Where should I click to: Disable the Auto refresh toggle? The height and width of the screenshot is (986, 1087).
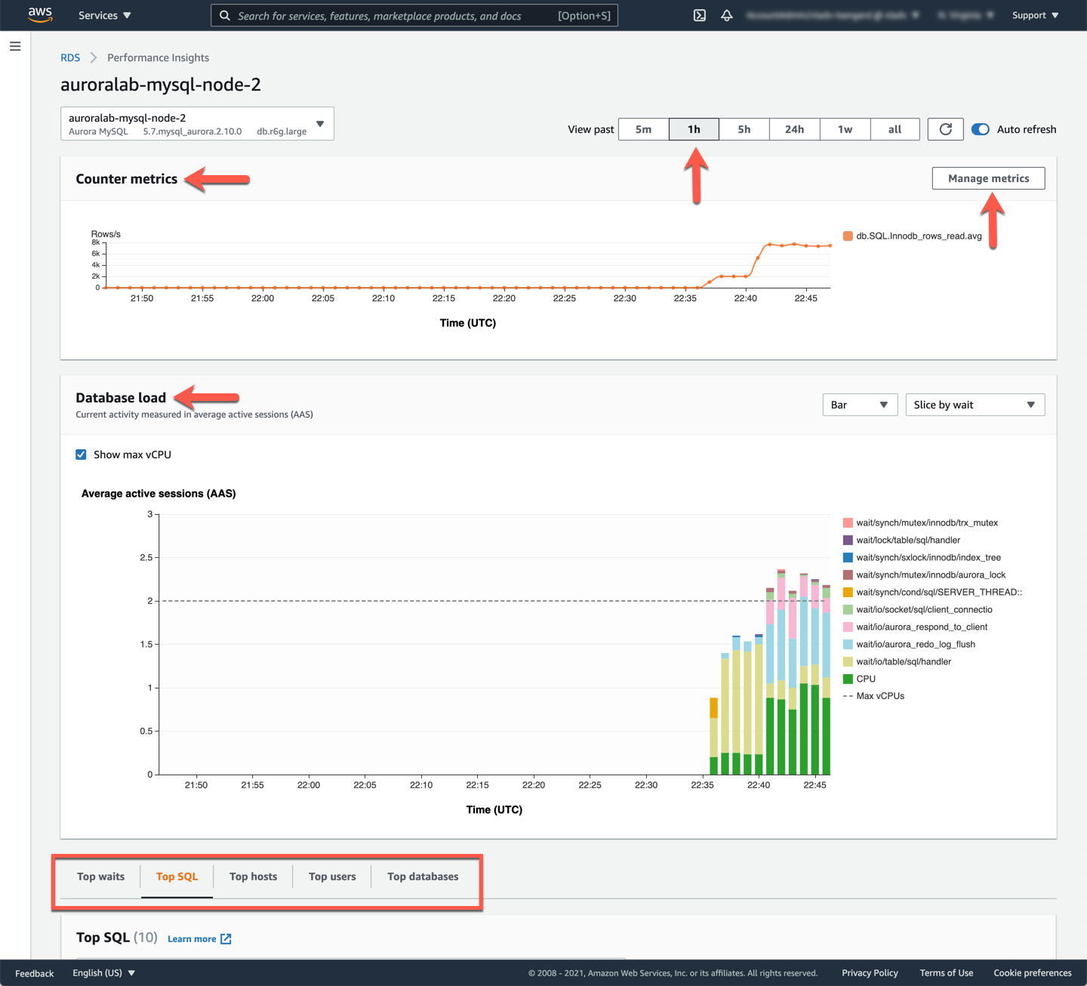(980, 129)
